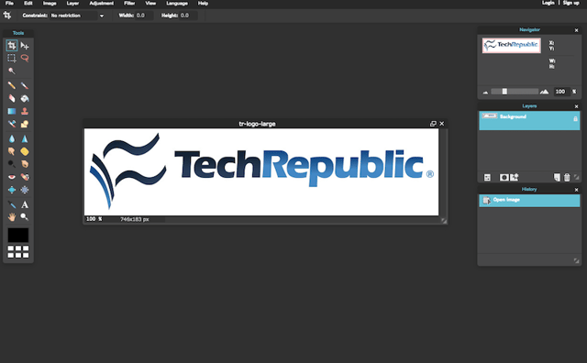Select the Paint Bucket tool
This screenshot has width=587, height=363.
25,98
